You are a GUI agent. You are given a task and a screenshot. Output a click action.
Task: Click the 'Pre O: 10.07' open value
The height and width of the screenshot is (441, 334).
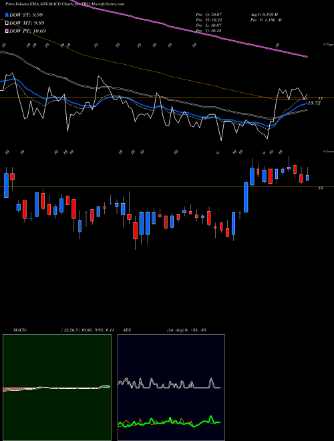coord(208,15)
